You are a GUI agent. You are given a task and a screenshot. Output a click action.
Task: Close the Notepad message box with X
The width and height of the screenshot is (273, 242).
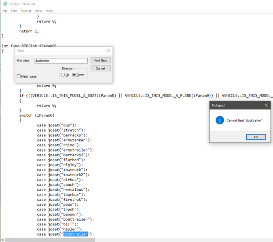point(266,105)
